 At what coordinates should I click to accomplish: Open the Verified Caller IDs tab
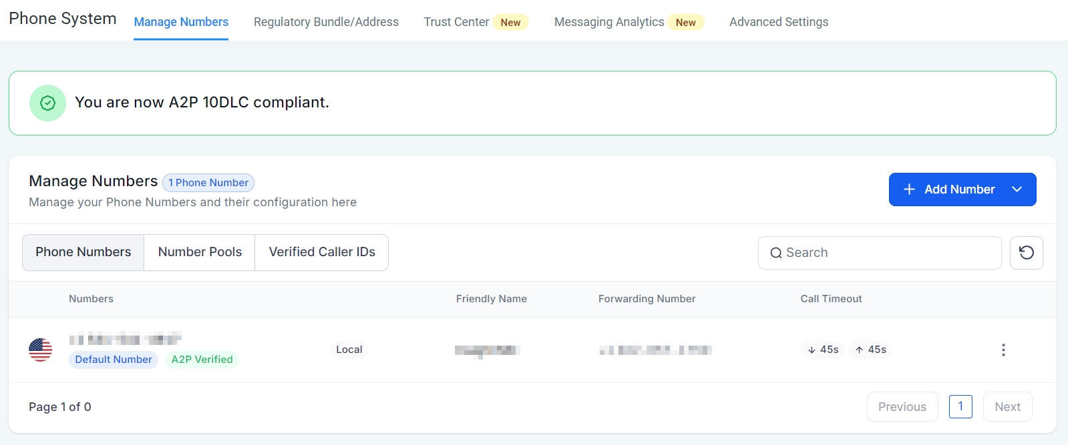point(322,252)
